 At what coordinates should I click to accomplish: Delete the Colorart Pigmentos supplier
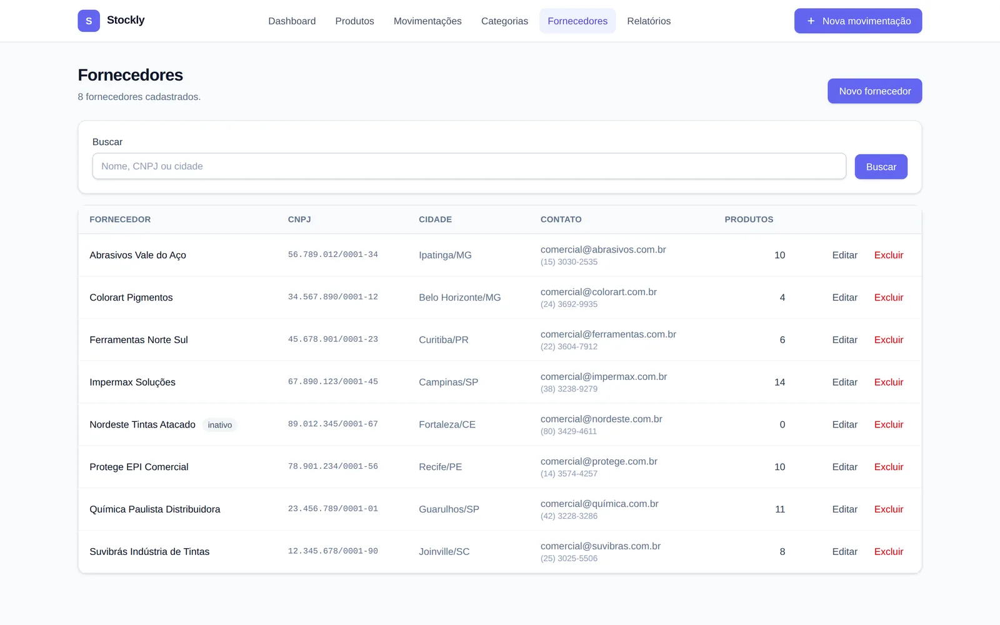pyautogui.click(x=888, y=297)
